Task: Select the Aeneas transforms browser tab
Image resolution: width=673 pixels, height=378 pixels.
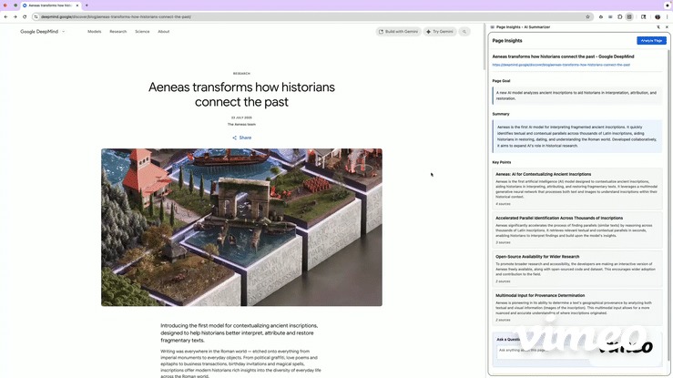Action: [x=50, y=5]
